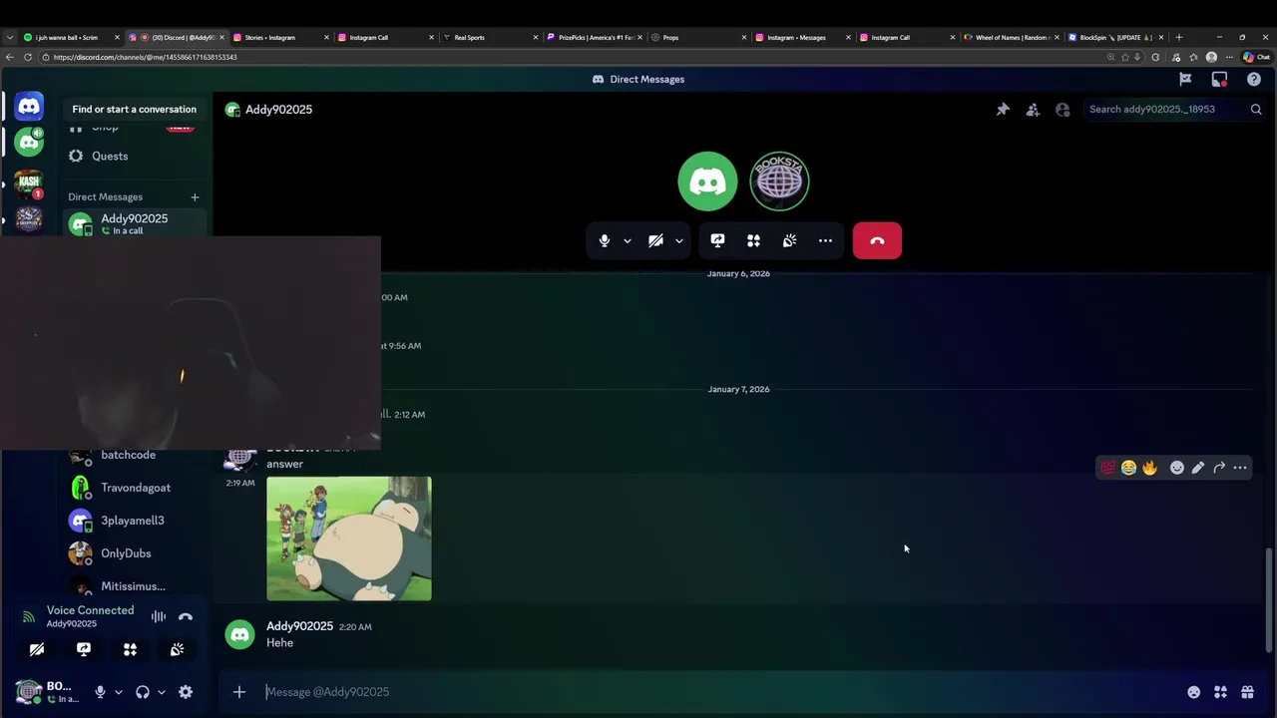Click Addy902025 avatar in call area

(x=707, y=181)
